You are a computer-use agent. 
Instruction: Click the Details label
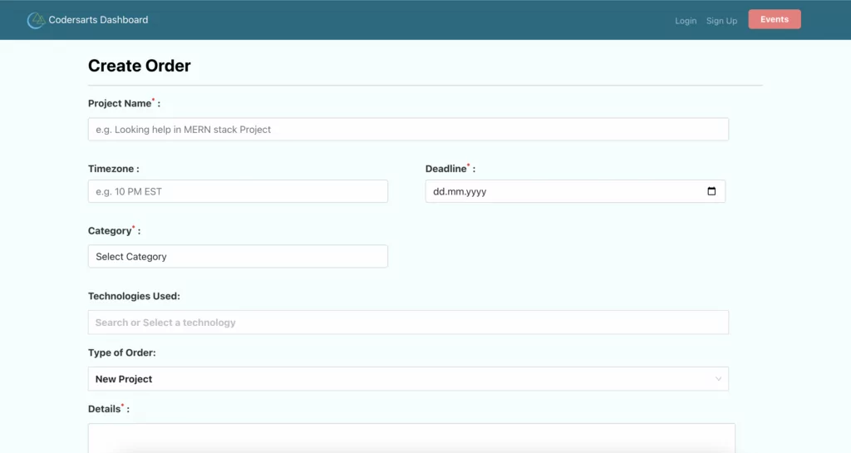109,408
